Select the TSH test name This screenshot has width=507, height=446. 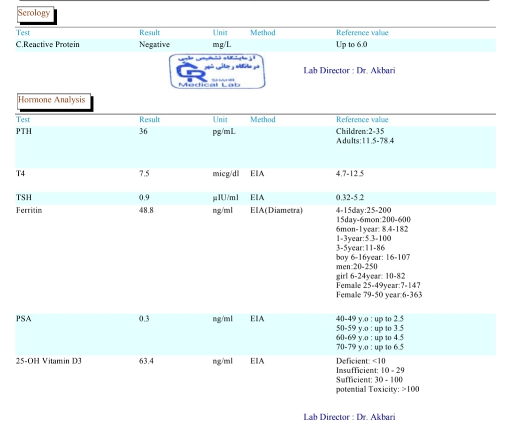click(x=23, y=198)
